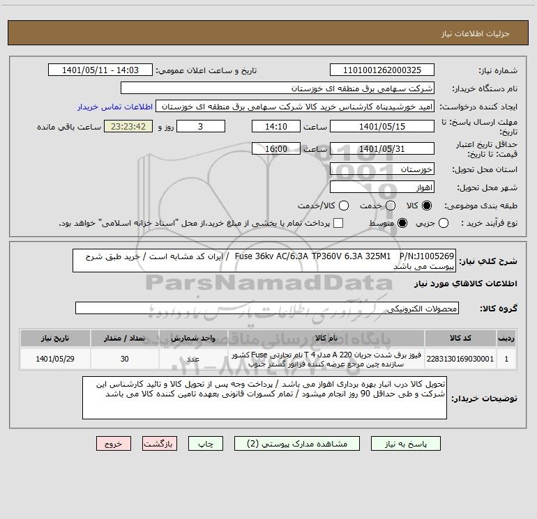Click row number 1 cell
537x519 pixels.
[x=506, y=359]
